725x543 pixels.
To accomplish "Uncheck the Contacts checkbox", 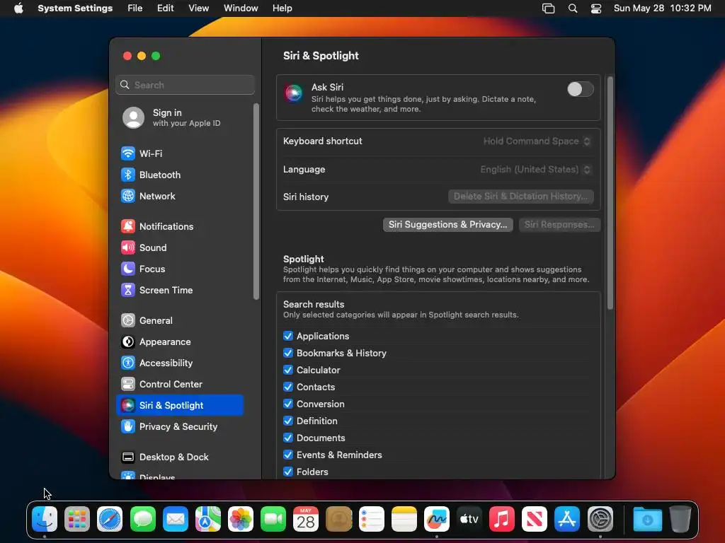I will [x=288, y=387].
